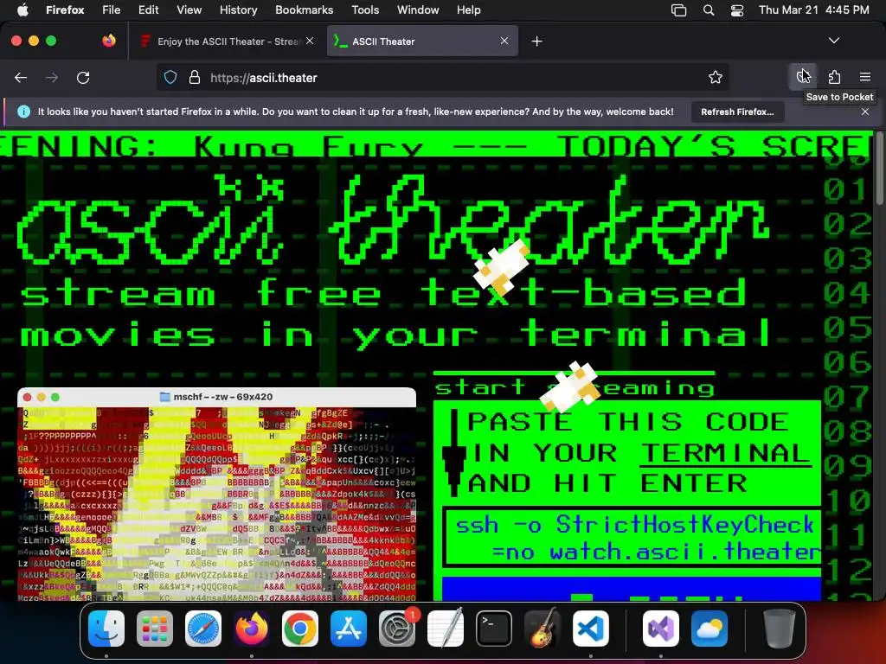
Task: Open the View menu
Action: coord(189,10)
